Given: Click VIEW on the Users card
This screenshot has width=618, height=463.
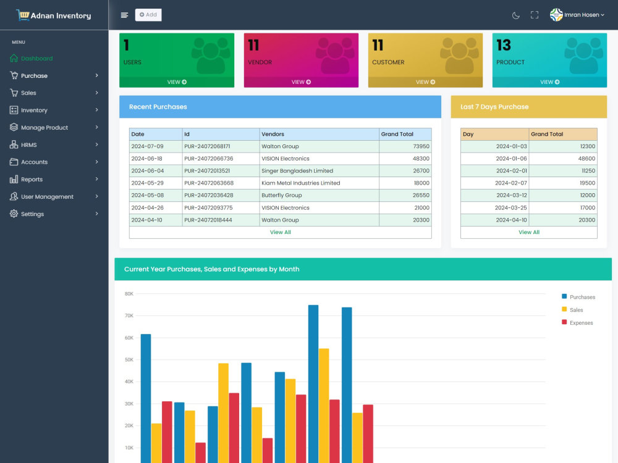Looking at the screenshot, I should coord(177,82).
